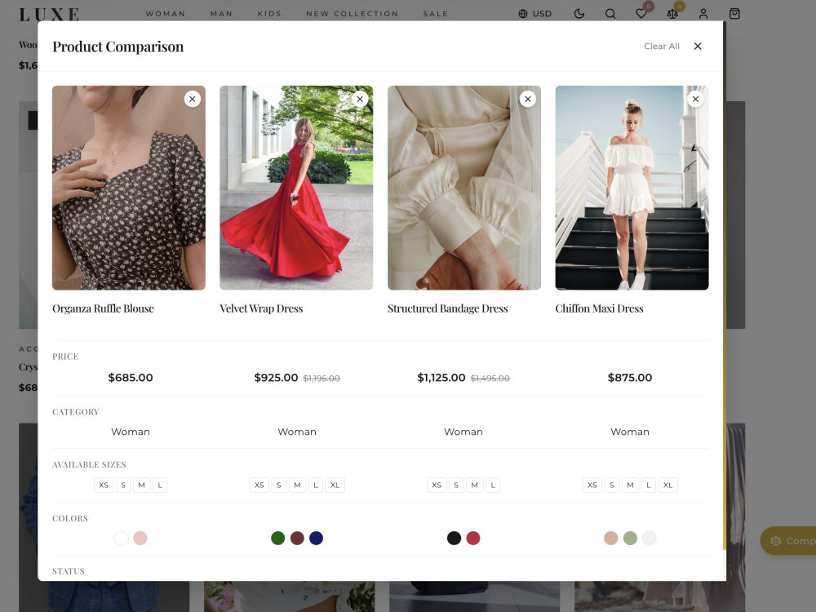Image resolution: width=816 pixels, height=612 pixels.
Task: Select size XS for Structured Bandage Dress
Action: click(x=437, y=485)
